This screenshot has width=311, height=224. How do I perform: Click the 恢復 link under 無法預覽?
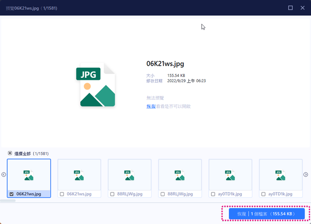point(151,106)
